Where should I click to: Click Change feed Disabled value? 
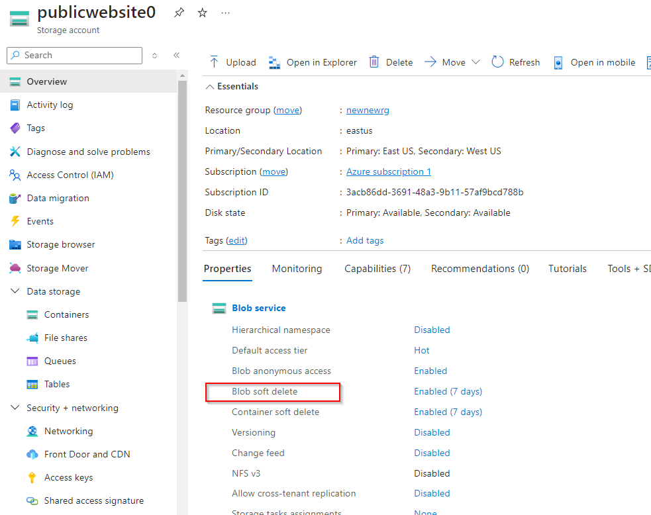[x=432, y=453]
